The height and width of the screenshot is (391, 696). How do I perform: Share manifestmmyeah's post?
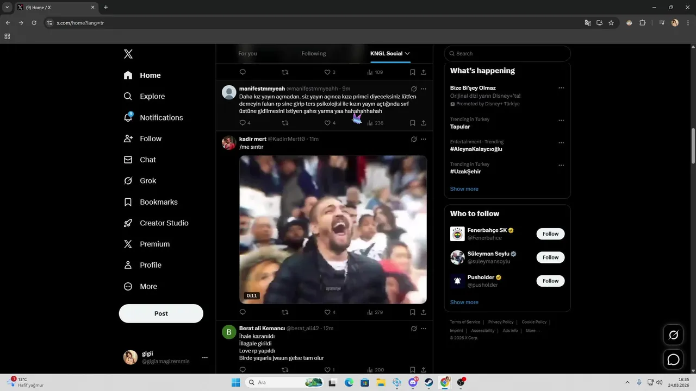pos(424,123)
